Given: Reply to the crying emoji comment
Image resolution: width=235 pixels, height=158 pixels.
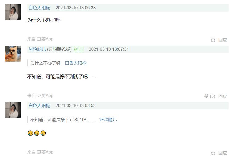Looking at the screenshot, I should 223,153.
